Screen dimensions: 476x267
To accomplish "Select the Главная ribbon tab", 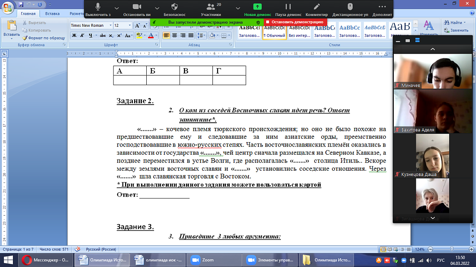I will click(x=28, y=14).
